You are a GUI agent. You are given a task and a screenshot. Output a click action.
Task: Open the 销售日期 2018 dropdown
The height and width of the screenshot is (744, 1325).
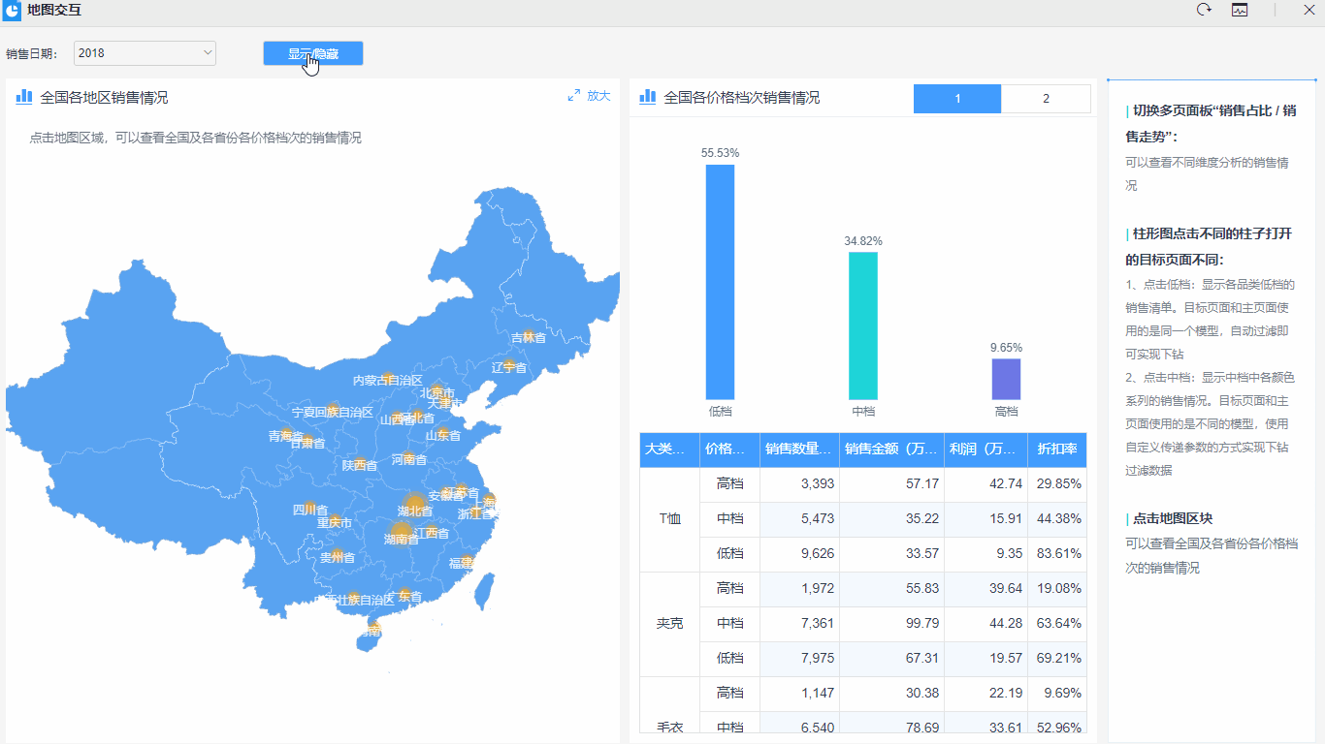coord(145,53)
